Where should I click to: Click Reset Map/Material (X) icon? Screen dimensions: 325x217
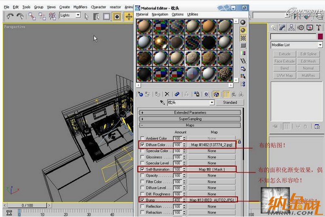pos(167,94)
